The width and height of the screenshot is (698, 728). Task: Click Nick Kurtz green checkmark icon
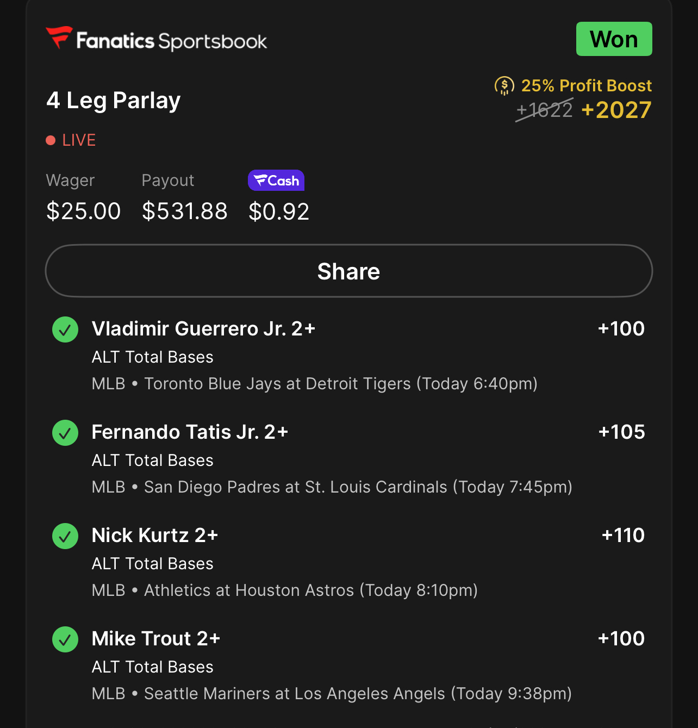pyautogui.click(x=65, y=536)
